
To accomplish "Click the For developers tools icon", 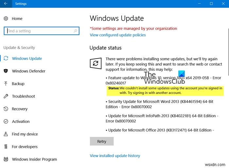I will tap(6, 146).
